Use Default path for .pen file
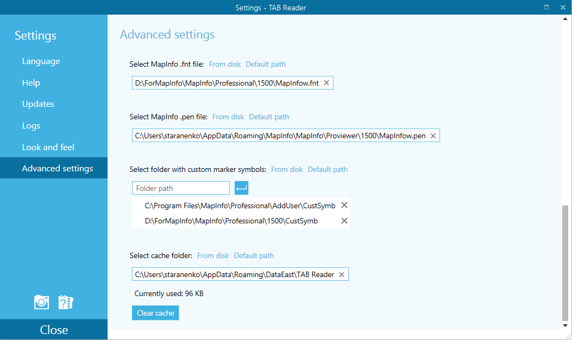Image resolution: width=572 pixels, height=340 pixels. coord(269,117)
